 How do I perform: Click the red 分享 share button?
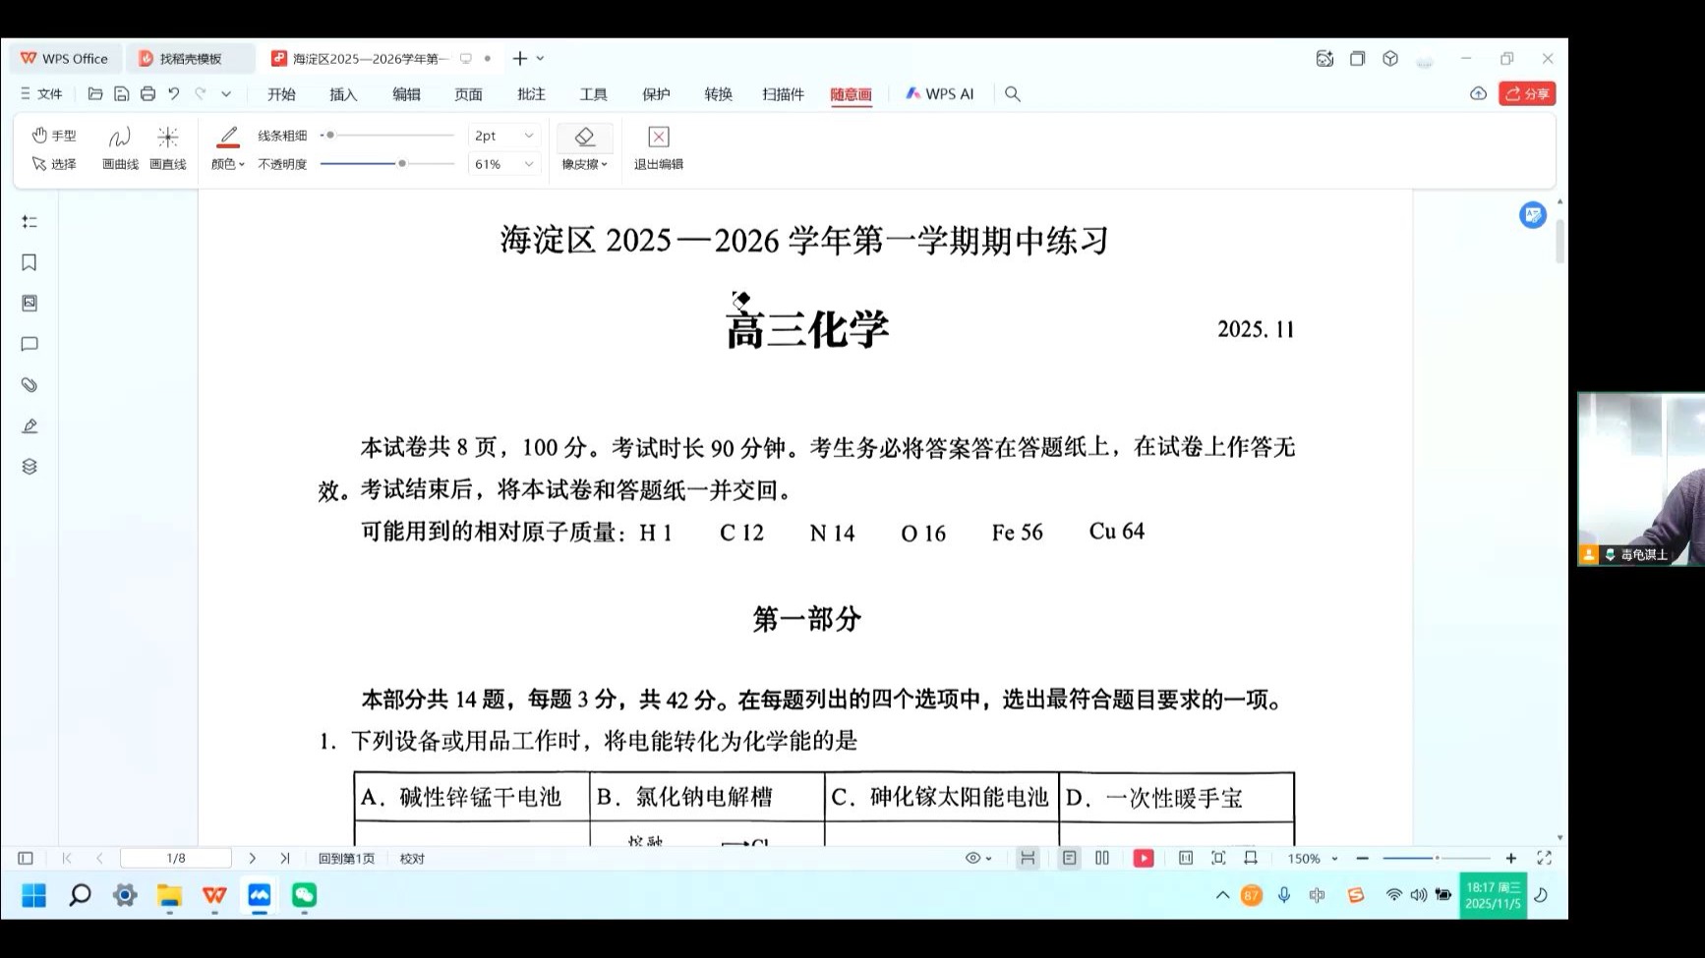(x=1527, y=94)
